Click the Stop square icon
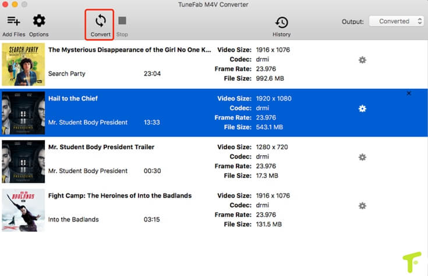The height and width of the screenshot is (276, 428). pos(122,21)
